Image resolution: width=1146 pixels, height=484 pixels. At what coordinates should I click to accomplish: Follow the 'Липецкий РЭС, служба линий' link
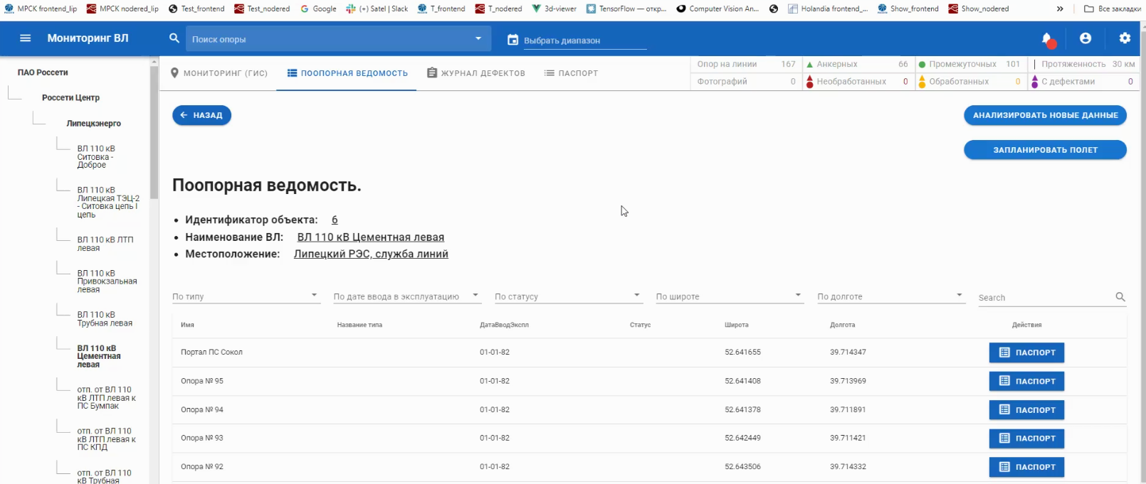(371, 254)
